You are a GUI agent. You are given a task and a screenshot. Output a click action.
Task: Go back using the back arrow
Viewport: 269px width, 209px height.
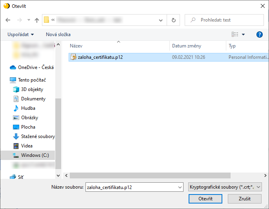tap(8, 20)
